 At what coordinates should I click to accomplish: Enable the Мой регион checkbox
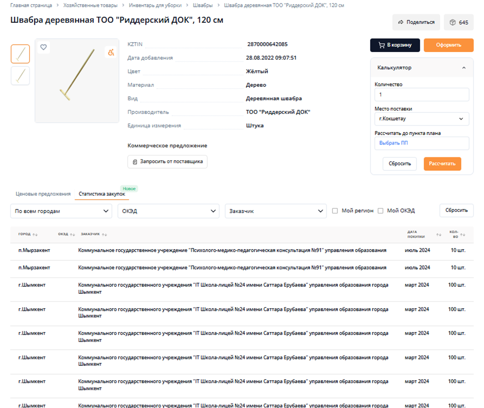click(x=335, y=211)
